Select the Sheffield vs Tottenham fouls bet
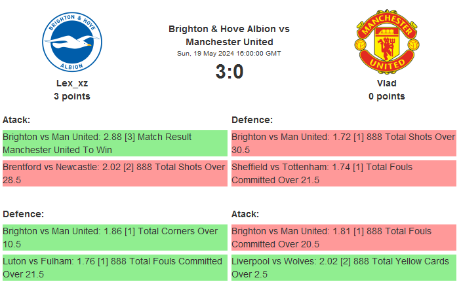The height and width of the screenshot is (301, 459). coord(343,173)
